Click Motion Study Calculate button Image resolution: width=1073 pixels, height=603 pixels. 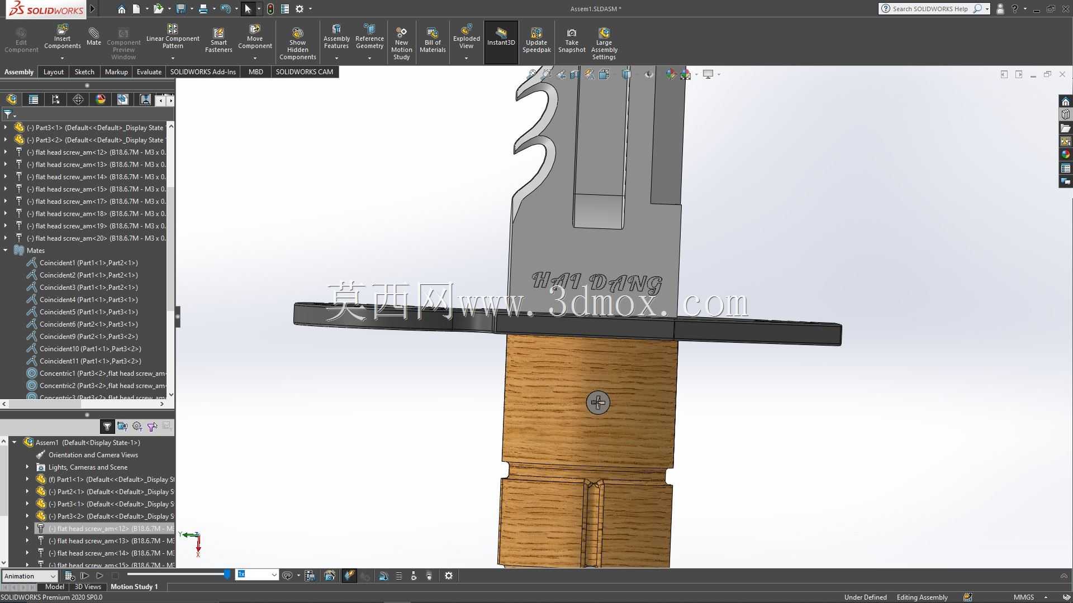click(69, 576)
